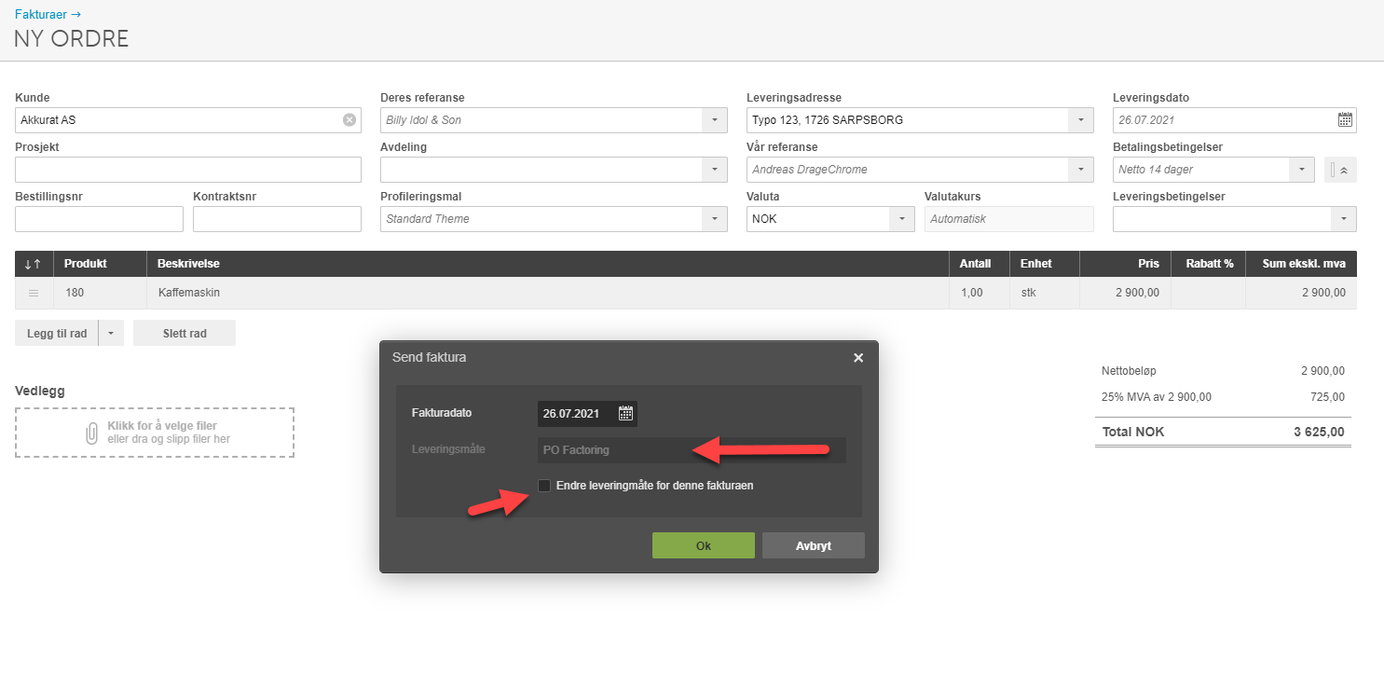Open the Deres referanse dropdown
1384x674 pixels.
(715, 120)
